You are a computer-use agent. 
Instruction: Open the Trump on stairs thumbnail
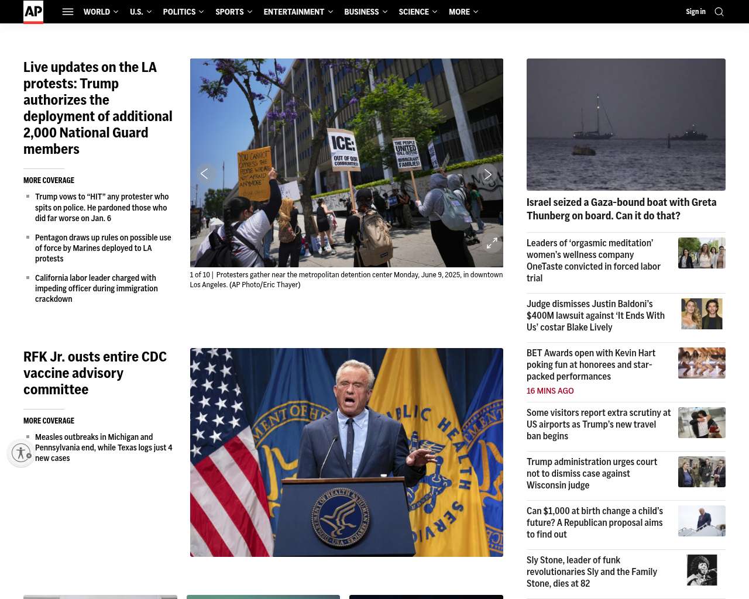pos(702,521)
